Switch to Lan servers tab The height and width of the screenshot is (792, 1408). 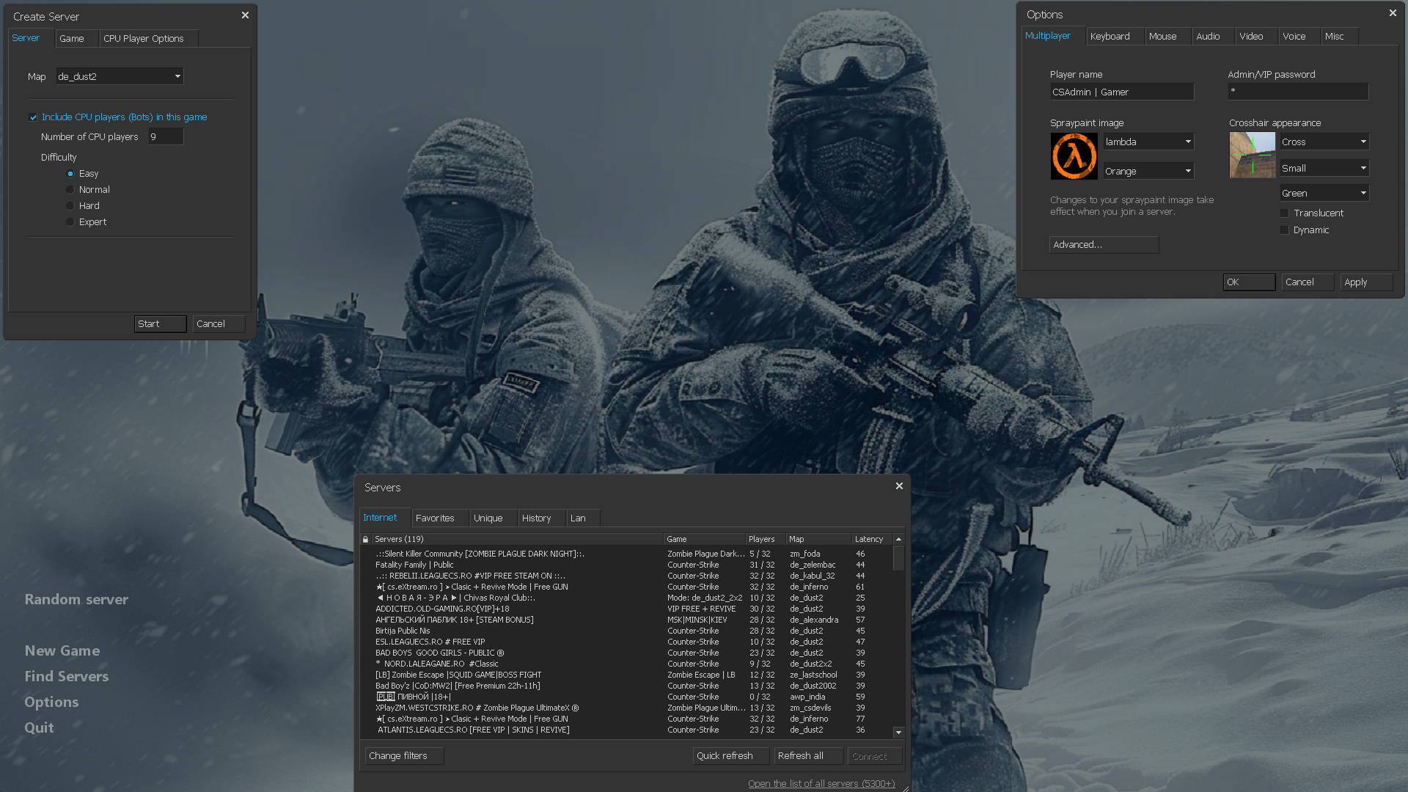click(584, 518)
